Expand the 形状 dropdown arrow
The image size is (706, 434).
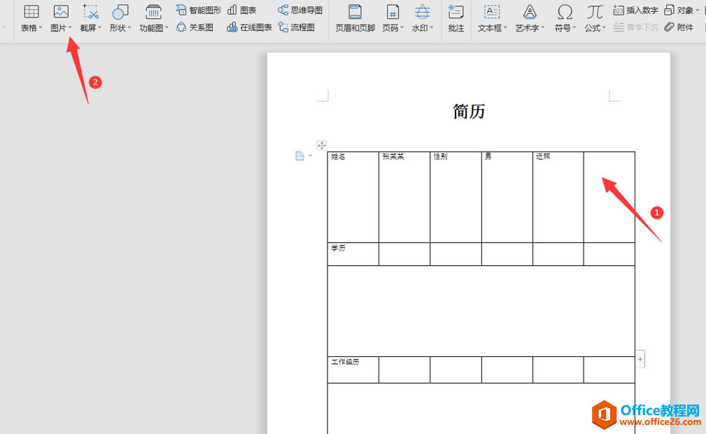(x=129, y=28)
